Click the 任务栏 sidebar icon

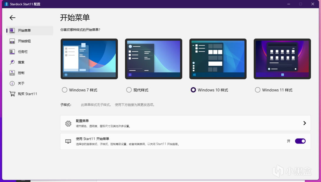(12, 52)
